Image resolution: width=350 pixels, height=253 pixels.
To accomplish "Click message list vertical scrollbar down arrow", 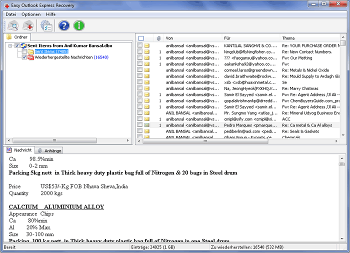I will (x=343, y=135).
